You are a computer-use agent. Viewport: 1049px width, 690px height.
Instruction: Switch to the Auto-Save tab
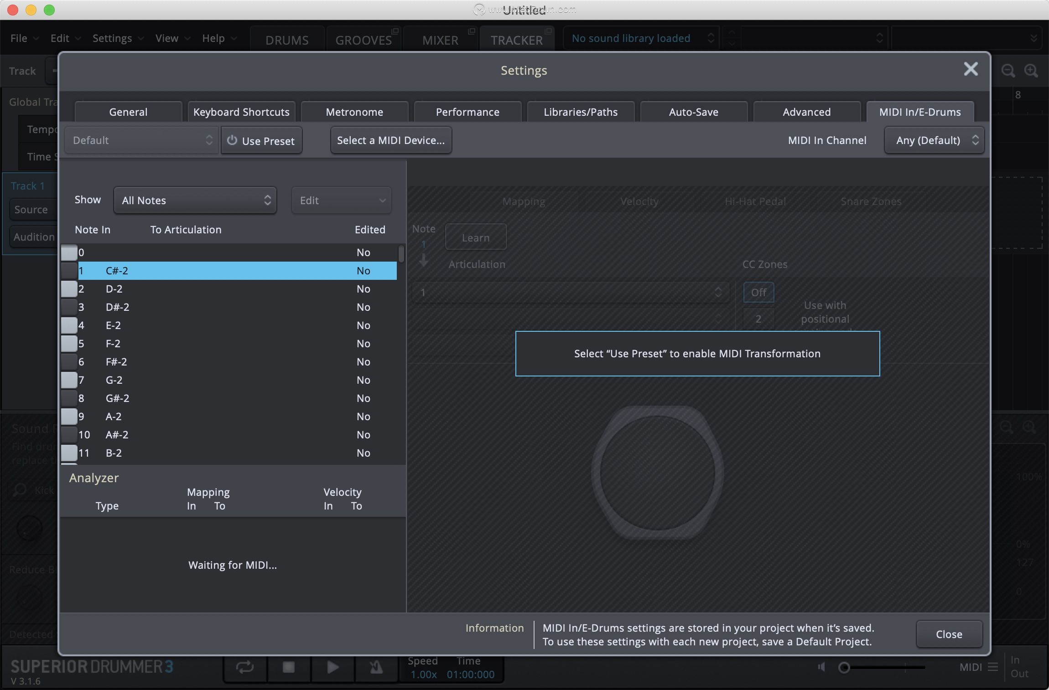click(694, 112)
